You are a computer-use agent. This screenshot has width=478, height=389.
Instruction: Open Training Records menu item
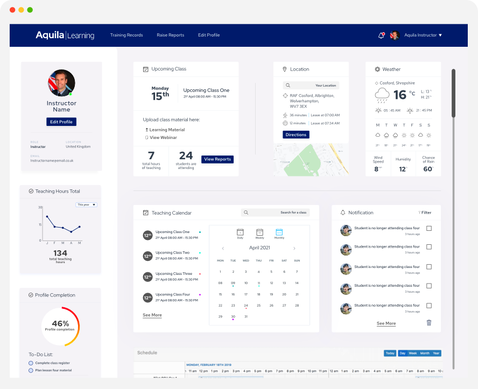click(x=126, y=36)
